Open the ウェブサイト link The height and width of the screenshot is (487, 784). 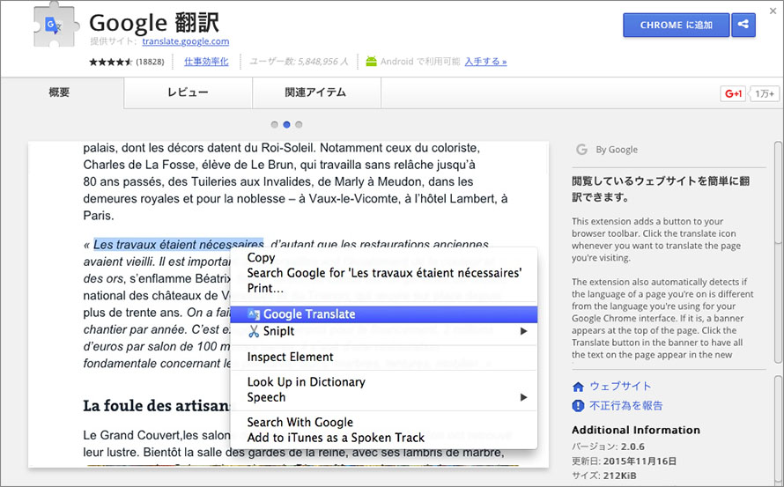(620, 386)
